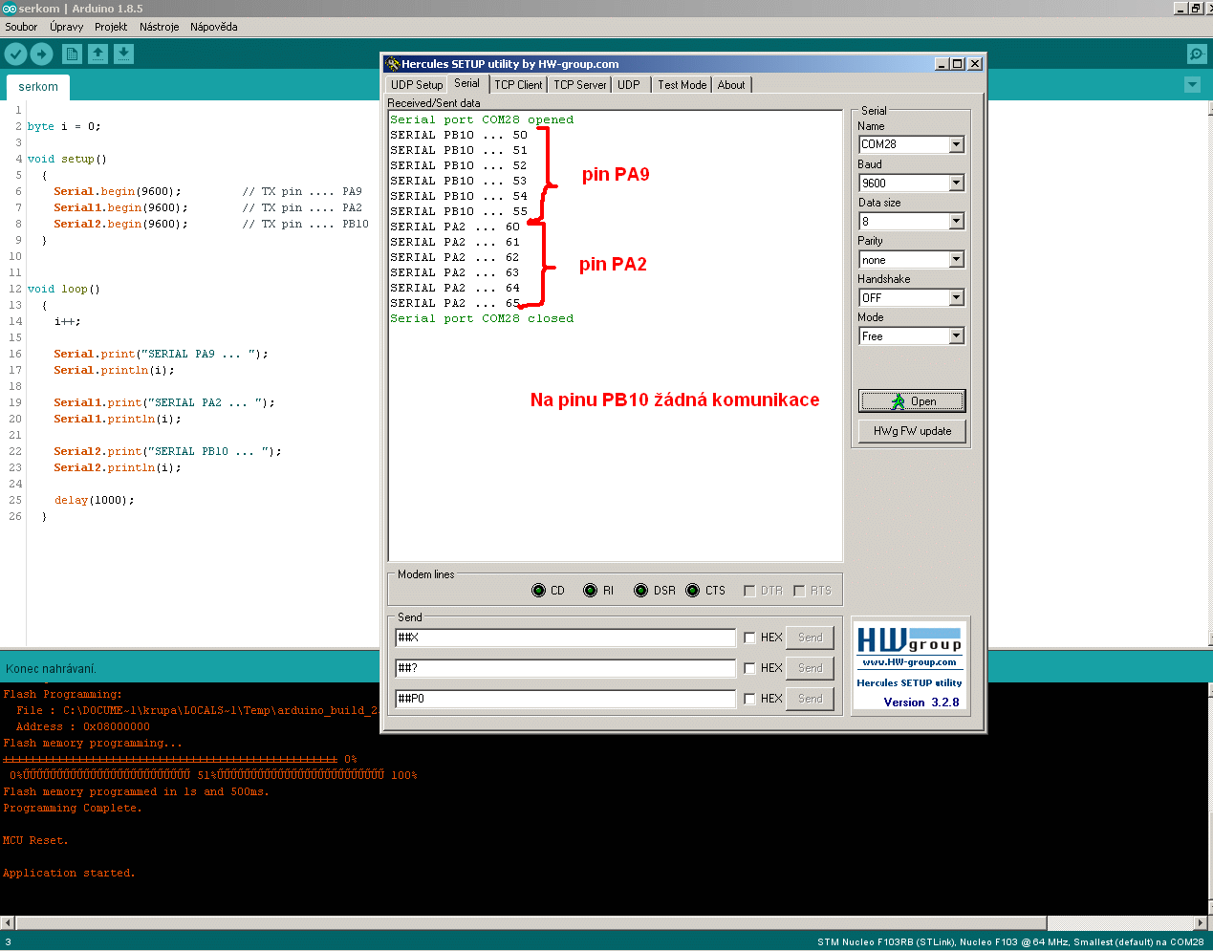Expand the COM28 serial name dropdown
This screenshot has width=1213, height=951.
click(x=956, y=145)
